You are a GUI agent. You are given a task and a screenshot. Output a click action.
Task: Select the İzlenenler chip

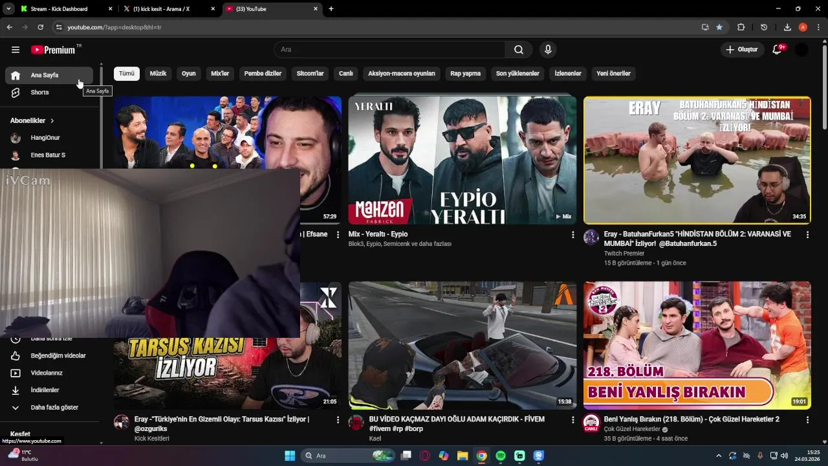tap(568, 74)
